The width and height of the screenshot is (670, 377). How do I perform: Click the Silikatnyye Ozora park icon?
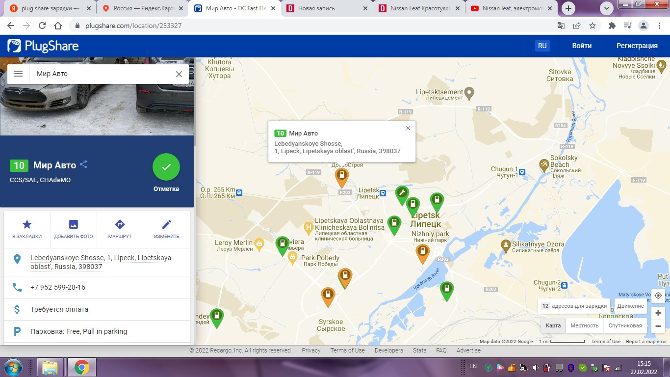tap(506, 244)
